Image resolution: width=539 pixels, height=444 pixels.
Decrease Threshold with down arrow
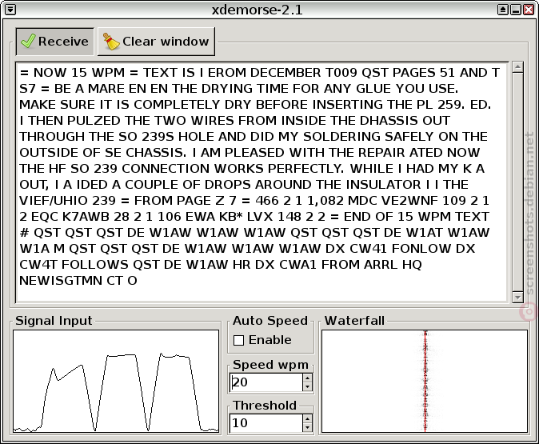coord(307,427)
